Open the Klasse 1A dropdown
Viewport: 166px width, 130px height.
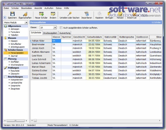pos(55,28)
